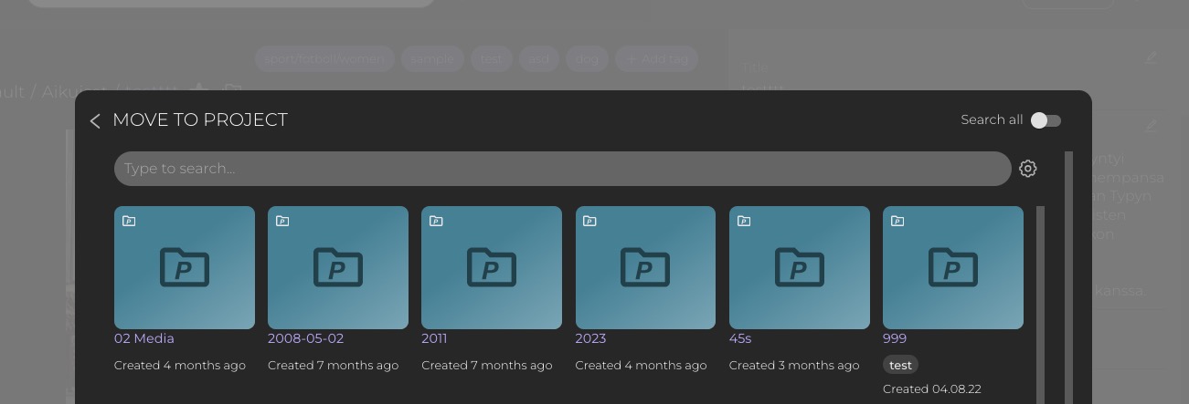Open the 2023 project name link

pos(590,338)
